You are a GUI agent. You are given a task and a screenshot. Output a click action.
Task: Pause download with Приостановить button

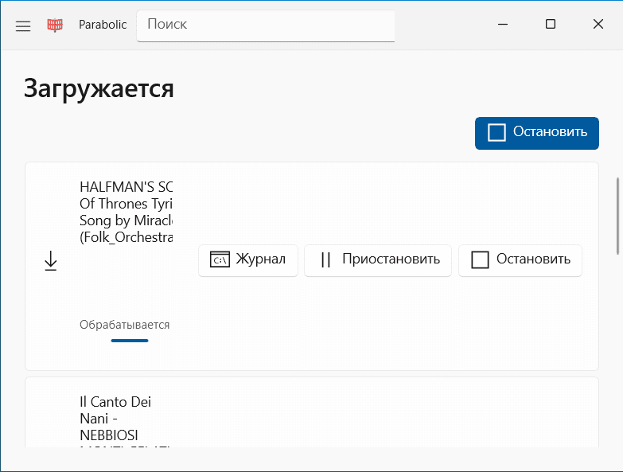click(377, 260)
